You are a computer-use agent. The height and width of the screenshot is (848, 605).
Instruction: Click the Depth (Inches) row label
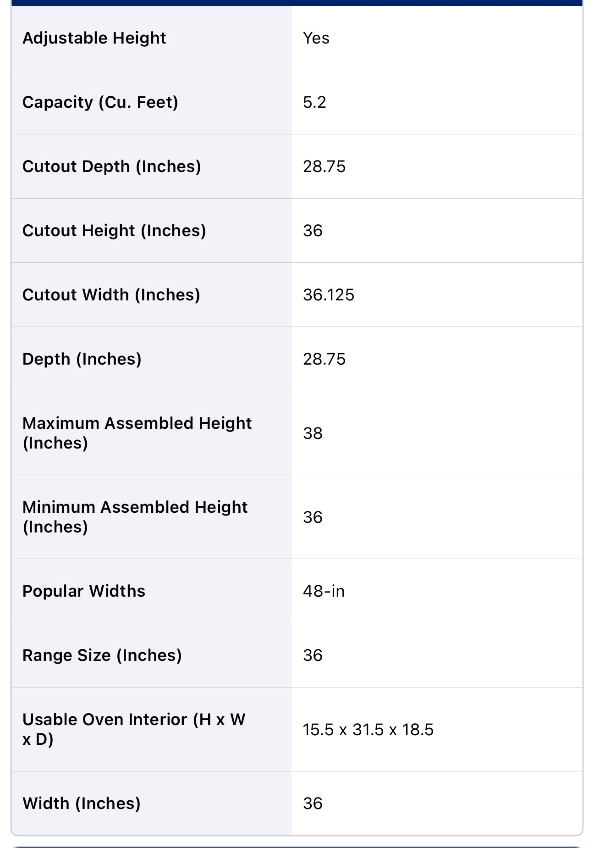click(x=82, y=359)
